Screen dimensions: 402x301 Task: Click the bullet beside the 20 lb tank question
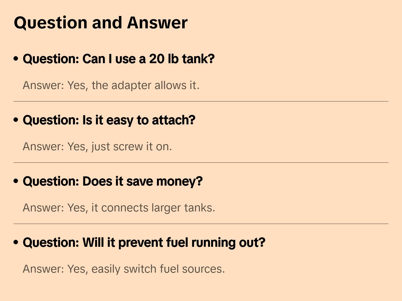pyautogui.click(x=16, y=59)
